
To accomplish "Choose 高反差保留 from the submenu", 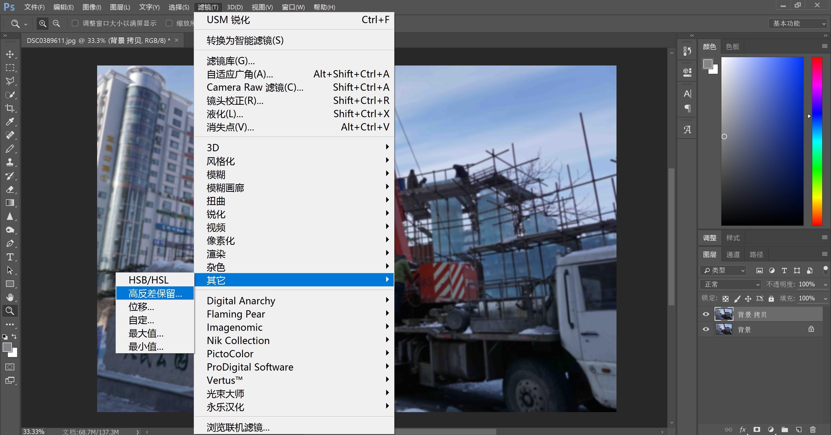I will [155, 293].
